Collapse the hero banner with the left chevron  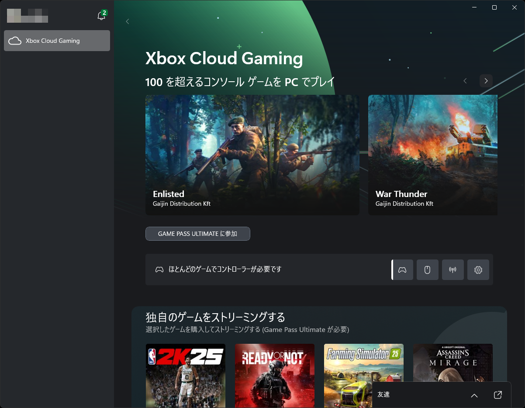(x=127, y=21)
